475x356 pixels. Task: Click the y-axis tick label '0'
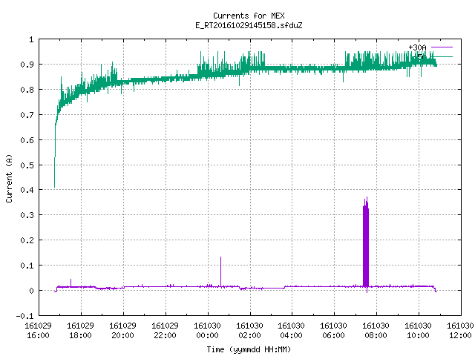pos(31,291)
